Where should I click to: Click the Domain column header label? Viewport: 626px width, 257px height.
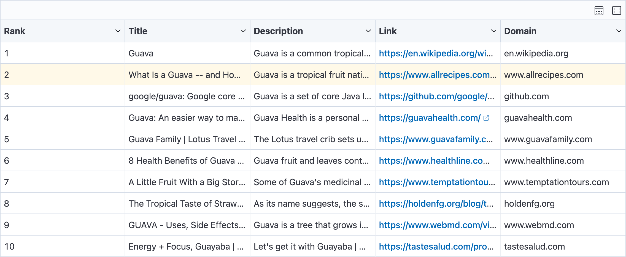click(520, 31)
